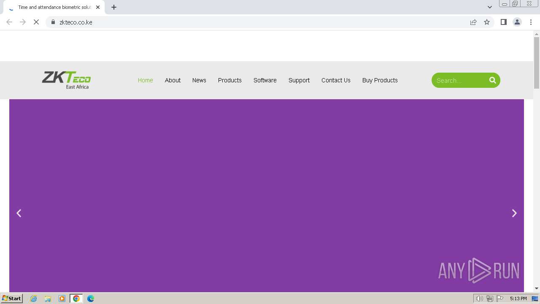
Task: Open the Buy Products link
Action: click(x=380, y=80)
